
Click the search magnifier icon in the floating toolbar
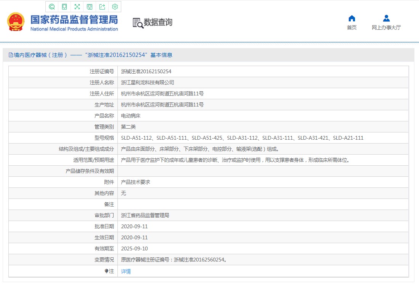[52, 7]
